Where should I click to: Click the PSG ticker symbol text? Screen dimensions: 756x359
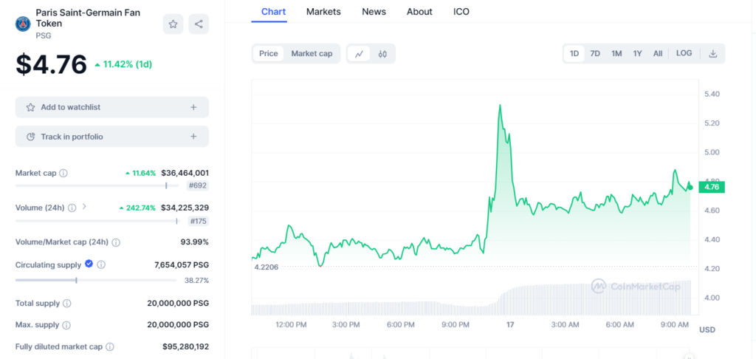pyautogui.click(x=43, y=35)
